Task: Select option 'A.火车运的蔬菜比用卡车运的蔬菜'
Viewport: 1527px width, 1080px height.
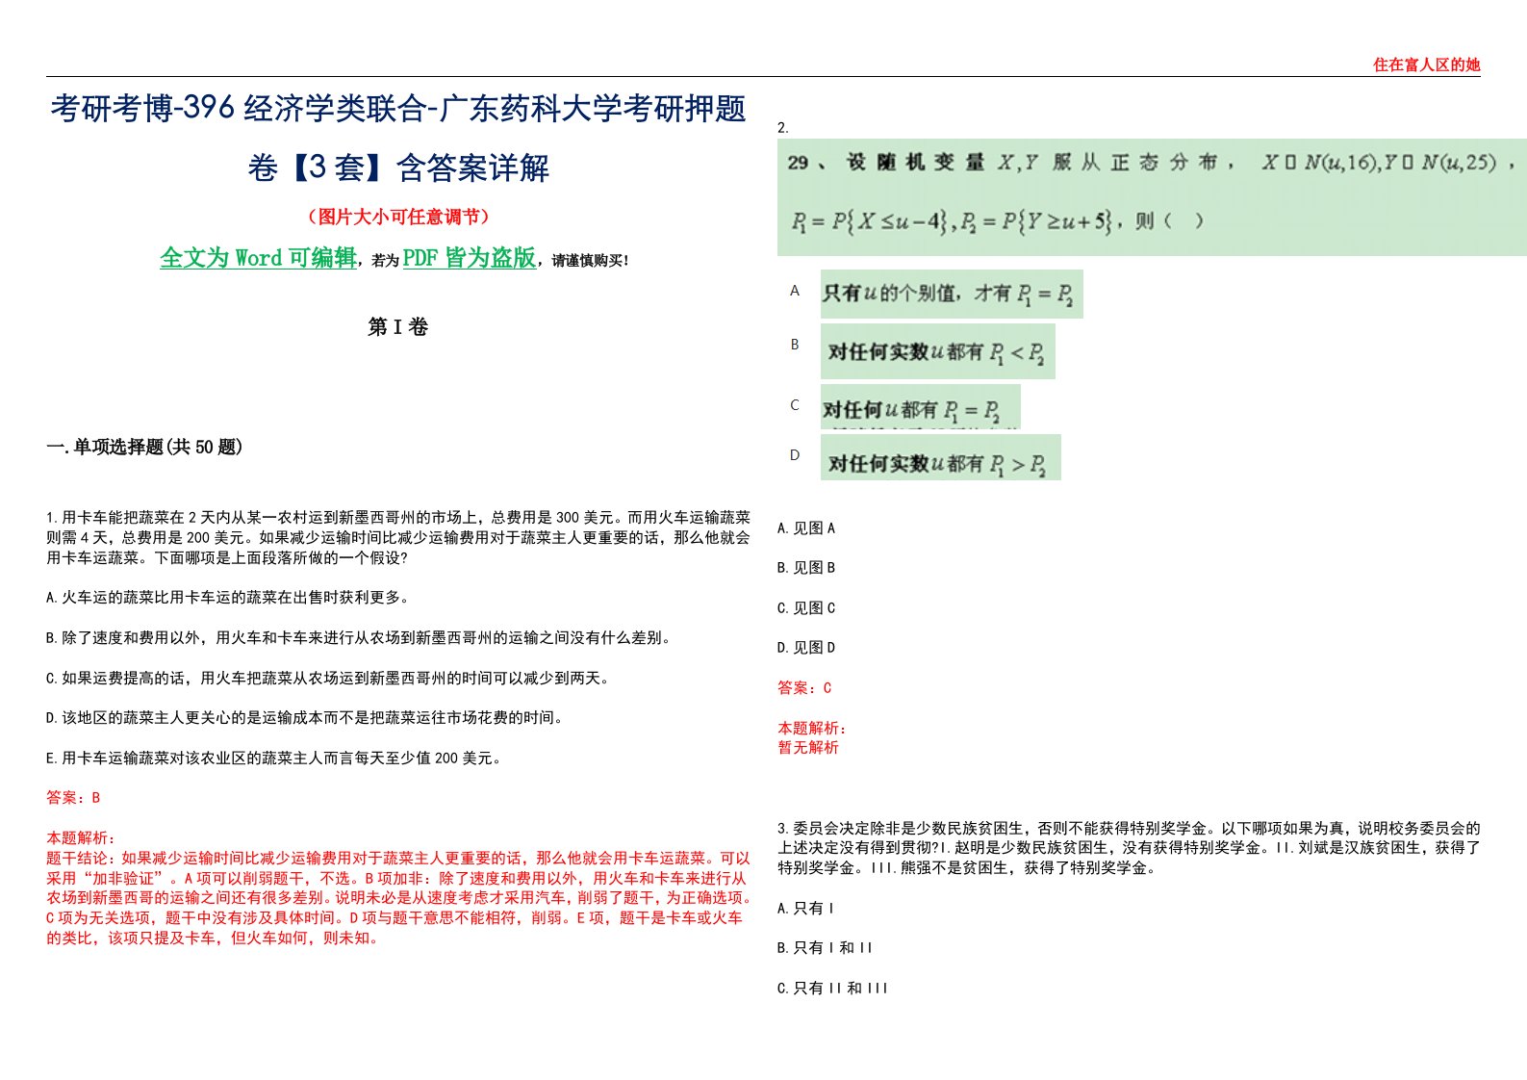Action: (229, 598)
